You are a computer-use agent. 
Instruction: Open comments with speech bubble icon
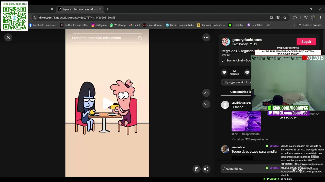247,73
